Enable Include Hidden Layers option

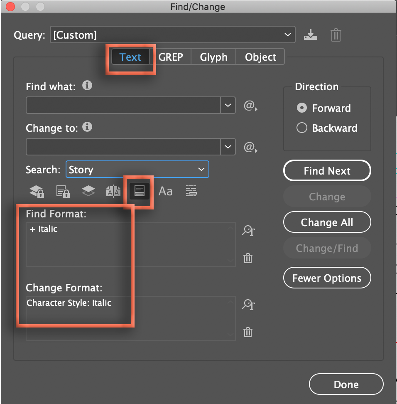tap(88, 191)
